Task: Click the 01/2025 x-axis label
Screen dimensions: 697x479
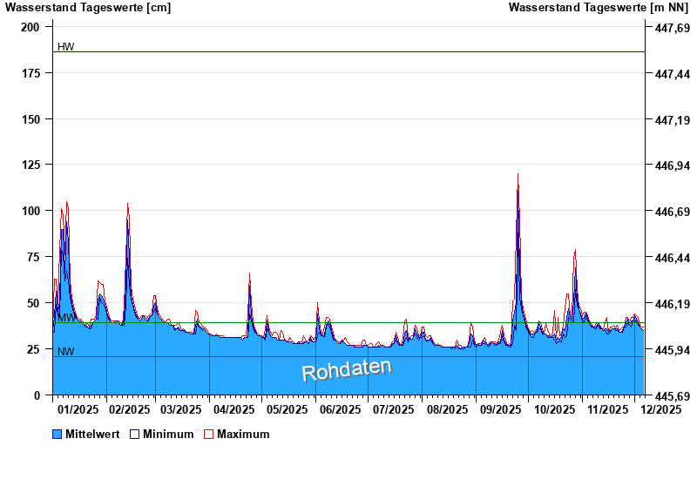Action: pos(78,408)
